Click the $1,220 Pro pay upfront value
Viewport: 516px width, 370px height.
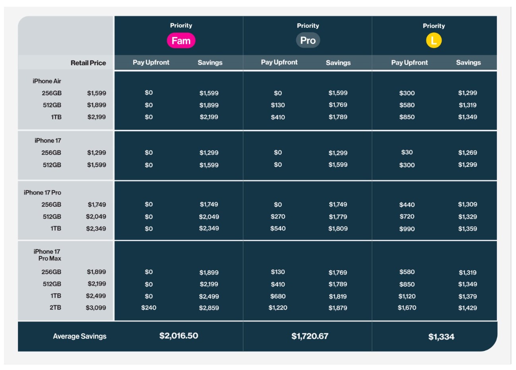[278, 308]
